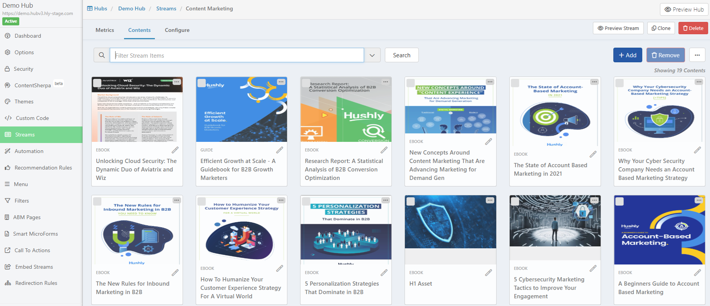
Task: Open the hub URL link under Demo Hub
Action: 38,13
